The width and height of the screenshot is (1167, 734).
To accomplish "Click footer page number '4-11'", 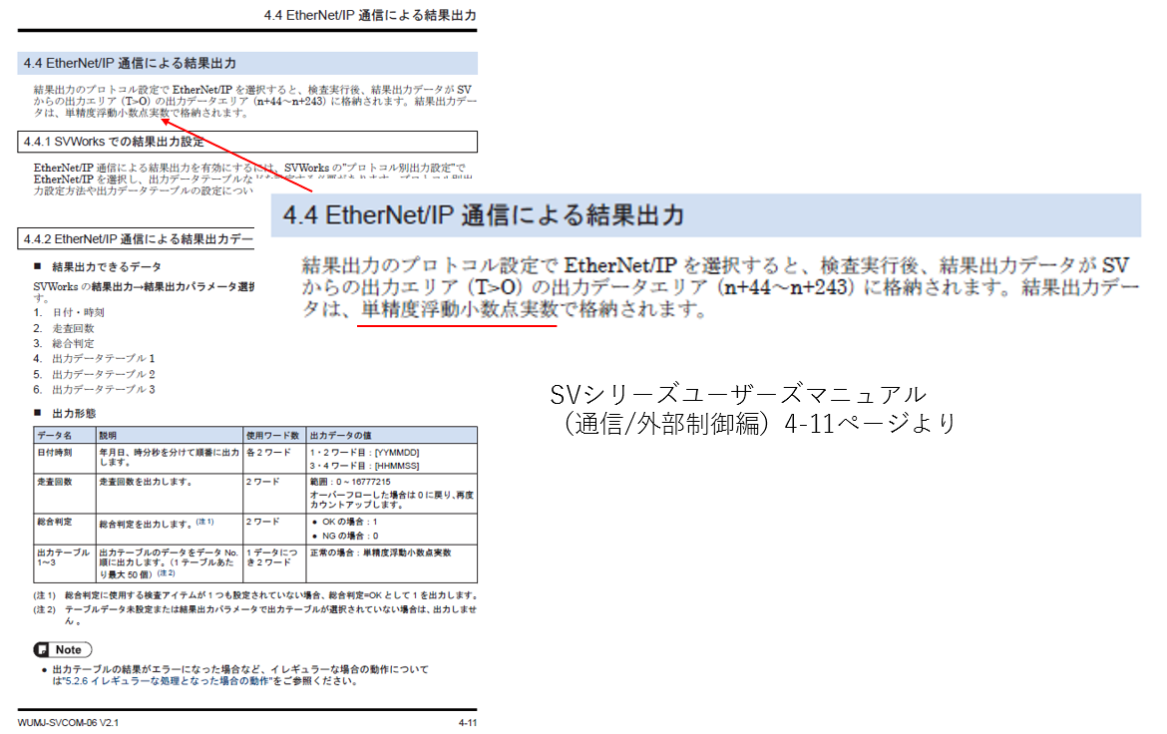I will point(468,723).
